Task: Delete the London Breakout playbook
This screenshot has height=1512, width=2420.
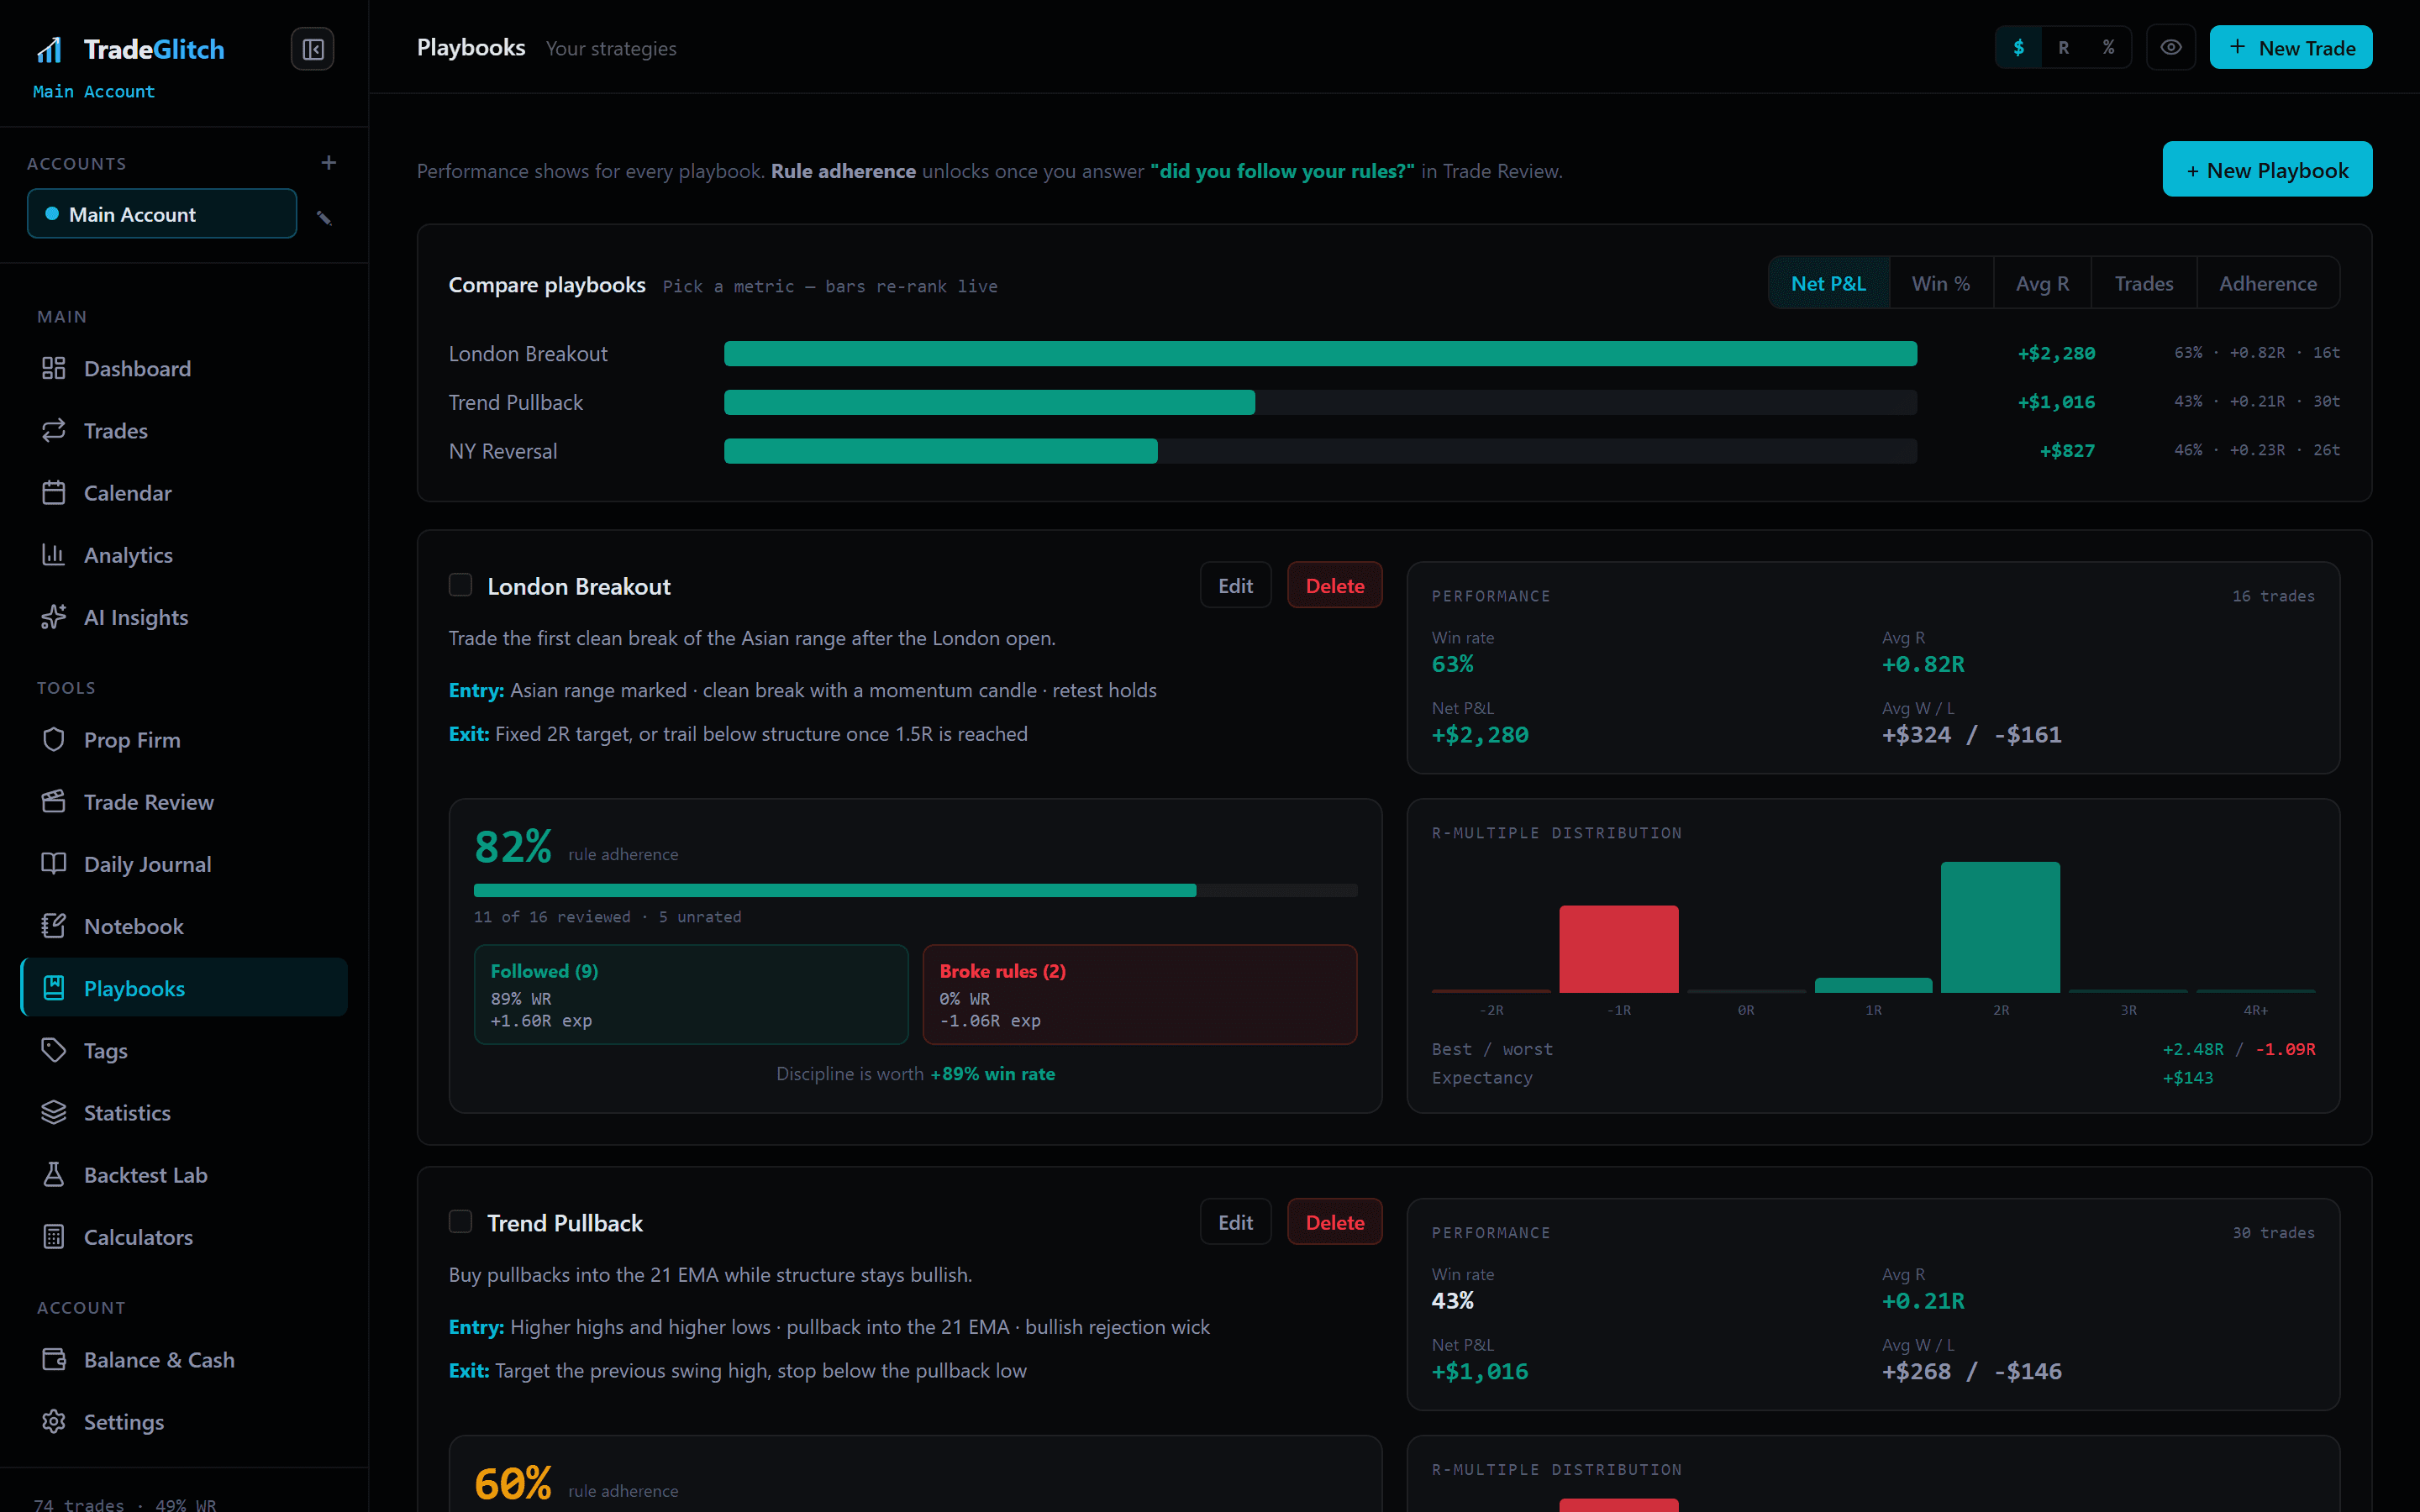Action: [x=1334, y=585]
